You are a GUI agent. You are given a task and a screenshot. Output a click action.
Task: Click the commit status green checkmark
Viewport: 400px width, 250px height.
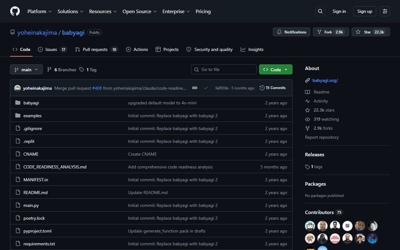[x=206, y=88]
